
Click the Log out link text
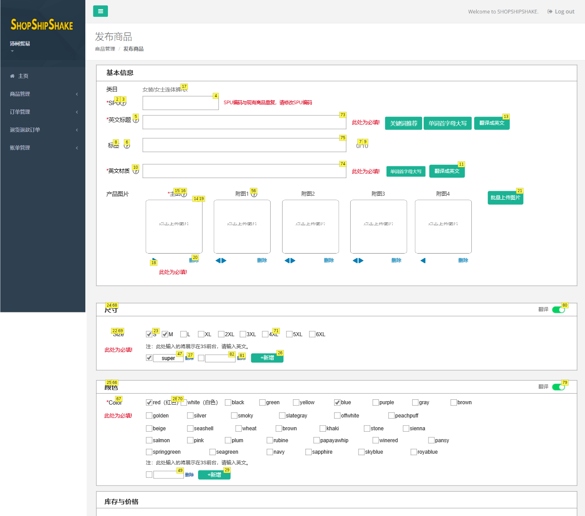coord(565,11)
